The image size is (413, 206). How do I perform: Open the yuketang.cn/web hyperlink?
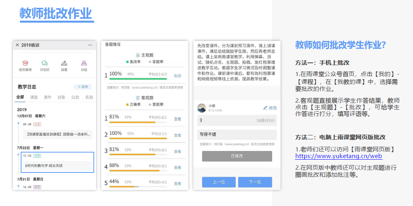coord(338,156)
